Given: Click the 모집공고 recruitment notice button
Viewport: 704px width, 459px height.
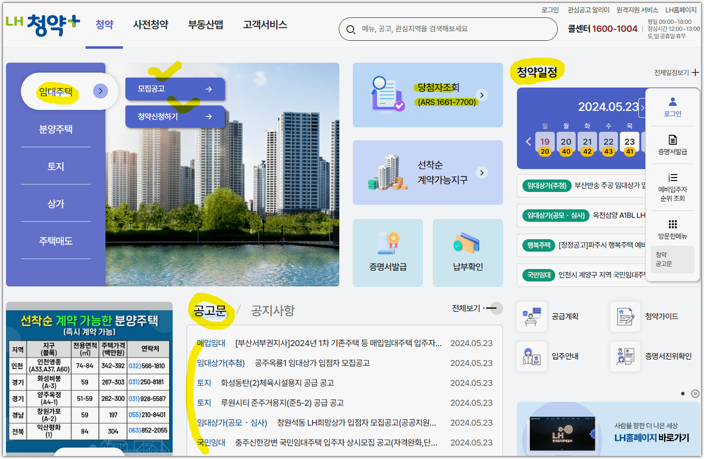Looking at the screenshot, I should point(174,89).
